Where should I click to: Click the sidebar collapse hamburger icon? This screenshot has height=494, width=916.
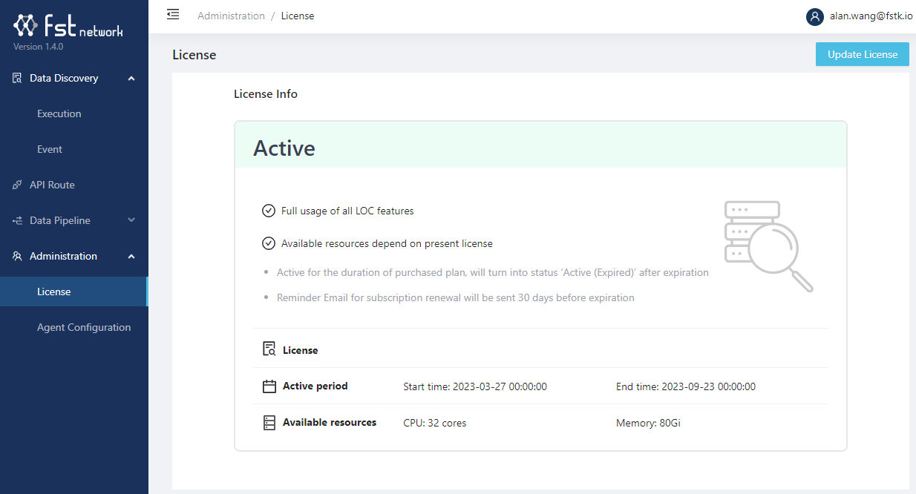coord(173,15)
